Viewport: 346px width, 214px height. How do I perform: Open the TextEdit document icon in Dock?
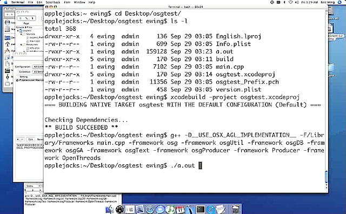221,209
